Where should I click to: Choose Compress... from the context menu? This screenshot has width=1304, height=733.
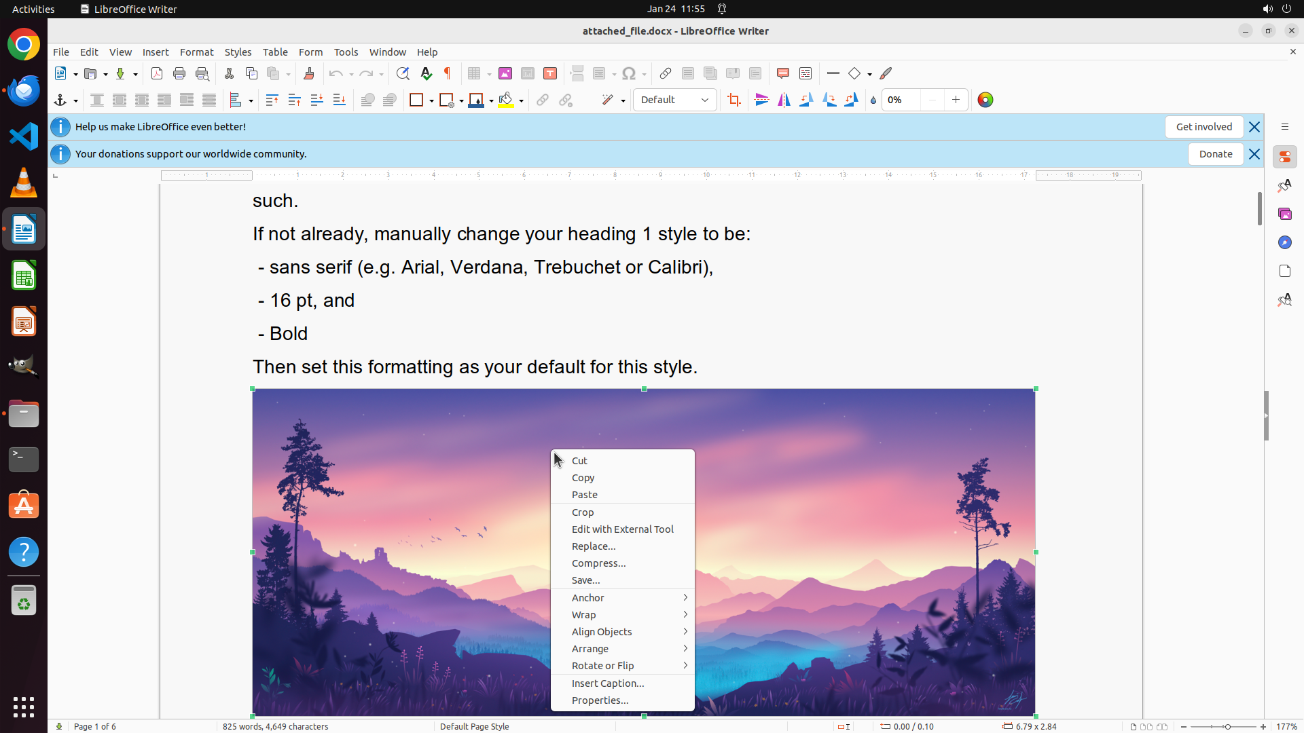click(x=598, y=563)
